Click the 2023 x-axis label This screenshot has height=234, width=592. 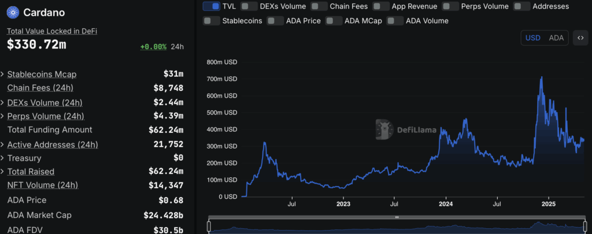pyautogui.click(x=343, y=204)
